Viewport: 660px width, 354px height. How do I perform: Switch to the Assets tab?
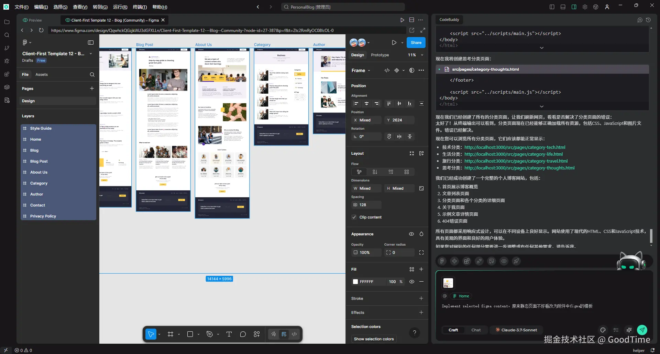coord(42,74)
